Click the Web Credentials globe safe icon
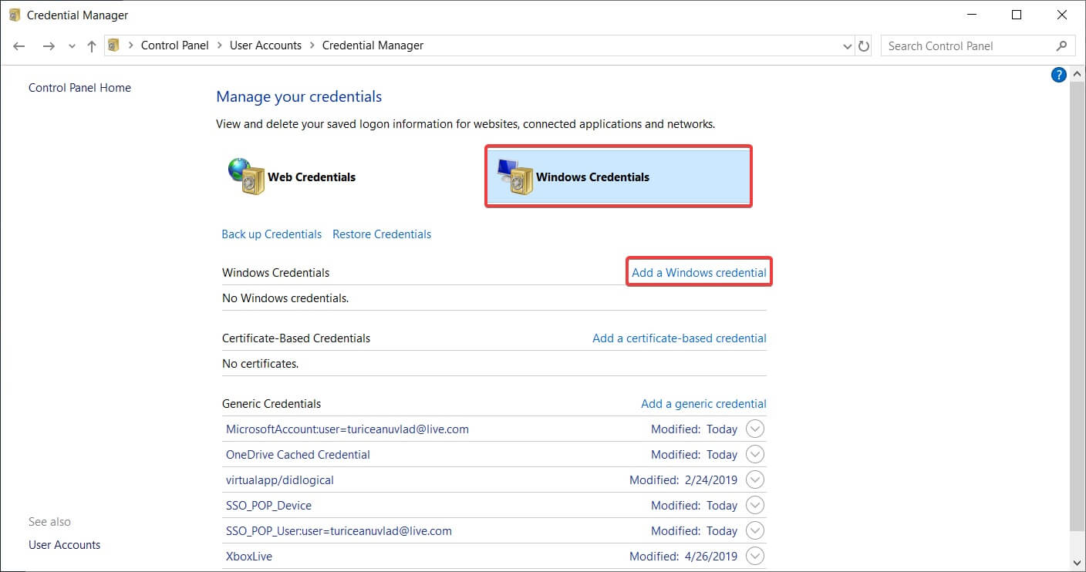Screen dimensions: 1086x572 click(x=246, y=177)
